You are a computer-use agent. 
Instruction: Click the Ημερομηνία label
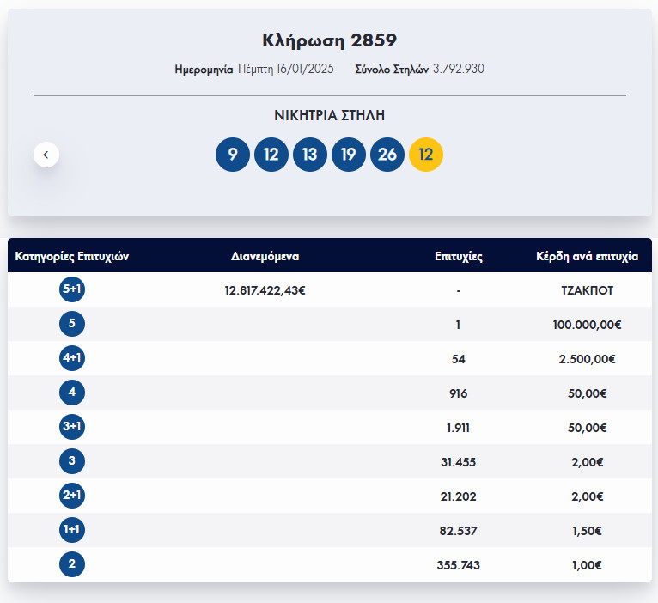[204, 70]
